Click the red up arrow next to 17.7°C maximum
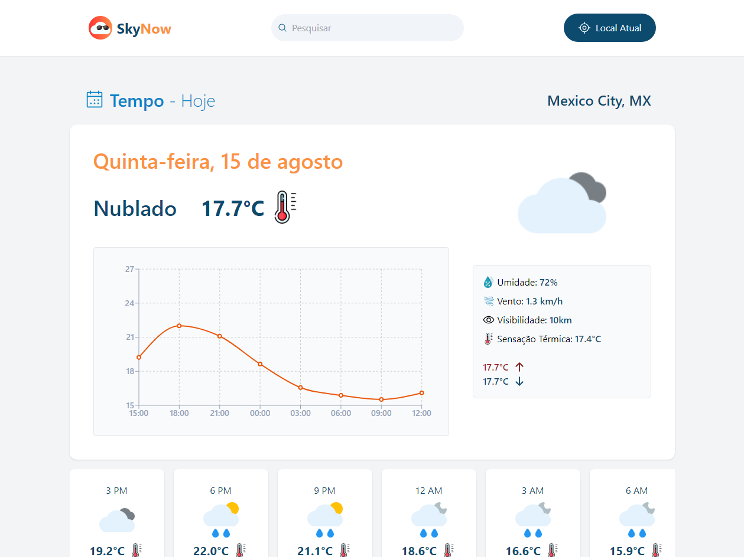The width and height of the screenshot is (744, 557). 519,367
